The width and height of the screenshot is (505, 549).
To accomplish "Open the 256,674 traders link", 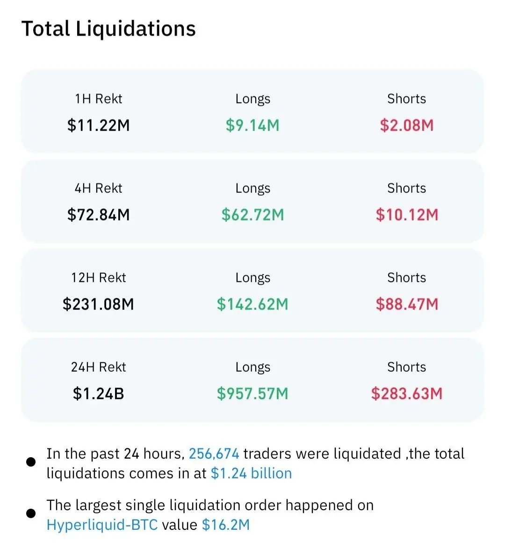I will point(214,454).
